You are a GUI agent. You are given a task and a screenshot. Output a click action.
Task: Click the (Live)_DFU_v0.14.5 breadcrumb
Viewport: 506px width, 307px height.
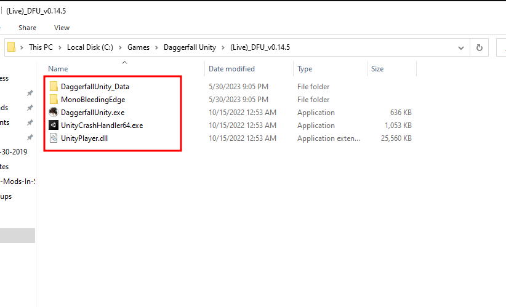pos(260,47)
